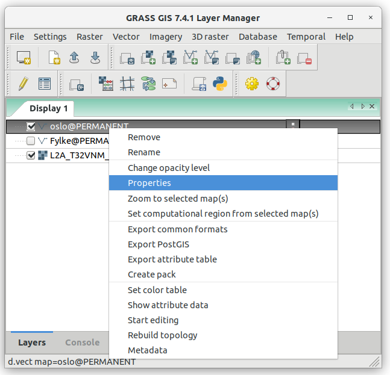Add multiple raster or vector layers icon
Viewport: 390px width, 375px height.
coord(127,58)
